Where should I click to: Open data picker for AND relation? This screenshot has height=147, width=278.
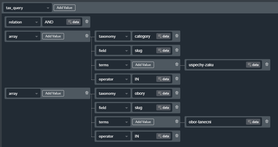tap(73, 22)
